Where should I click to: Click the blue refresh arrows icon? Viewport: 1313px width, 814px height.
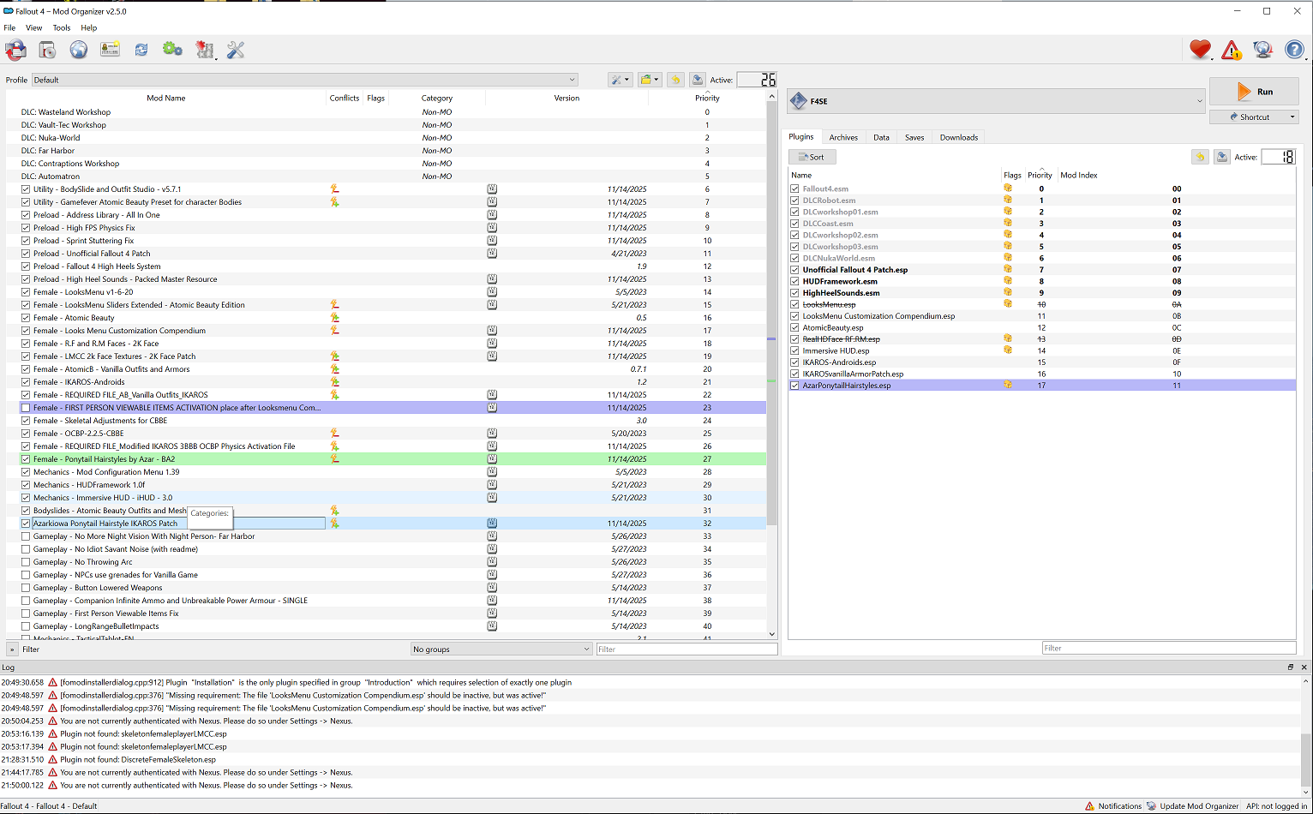point(141,50)
